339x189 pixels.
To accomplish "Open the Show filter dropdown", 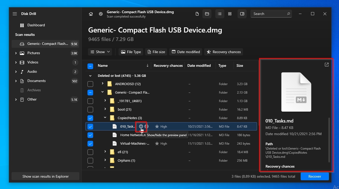I will tap(100, 52).
